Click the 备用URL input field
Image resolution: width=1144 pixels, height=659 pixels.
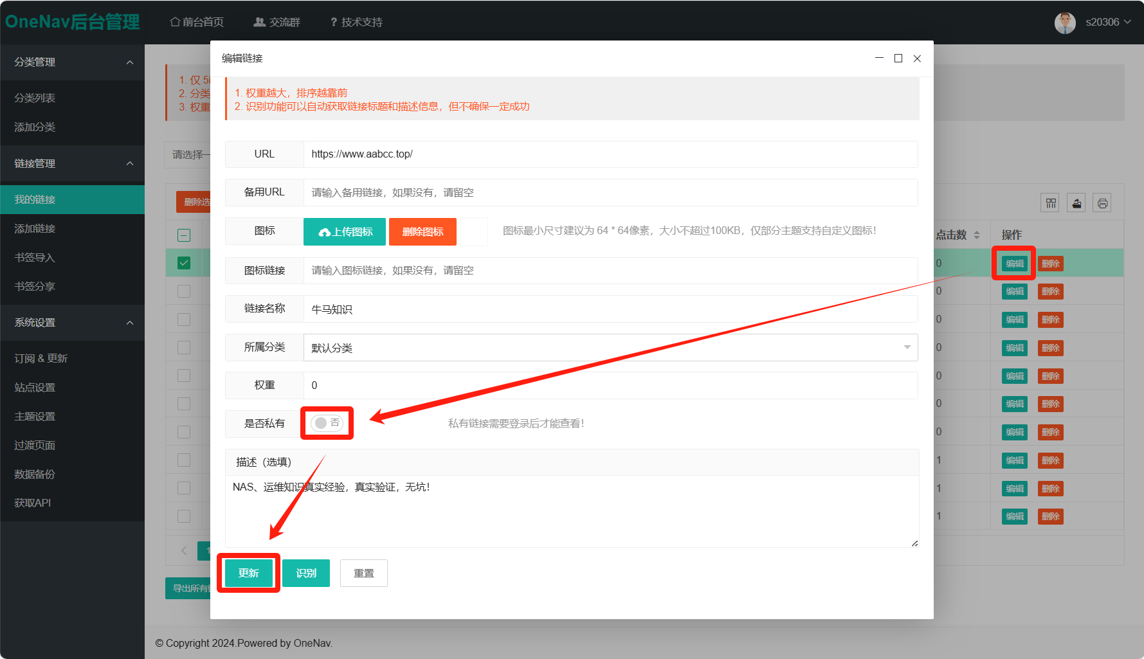pyautogui.click(x=610, y=192)
